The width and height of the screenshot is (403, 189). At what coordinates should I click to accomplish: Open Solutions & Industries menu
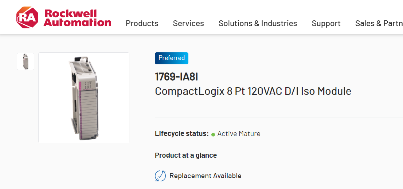pyautogui.click(x=258, y=23)
